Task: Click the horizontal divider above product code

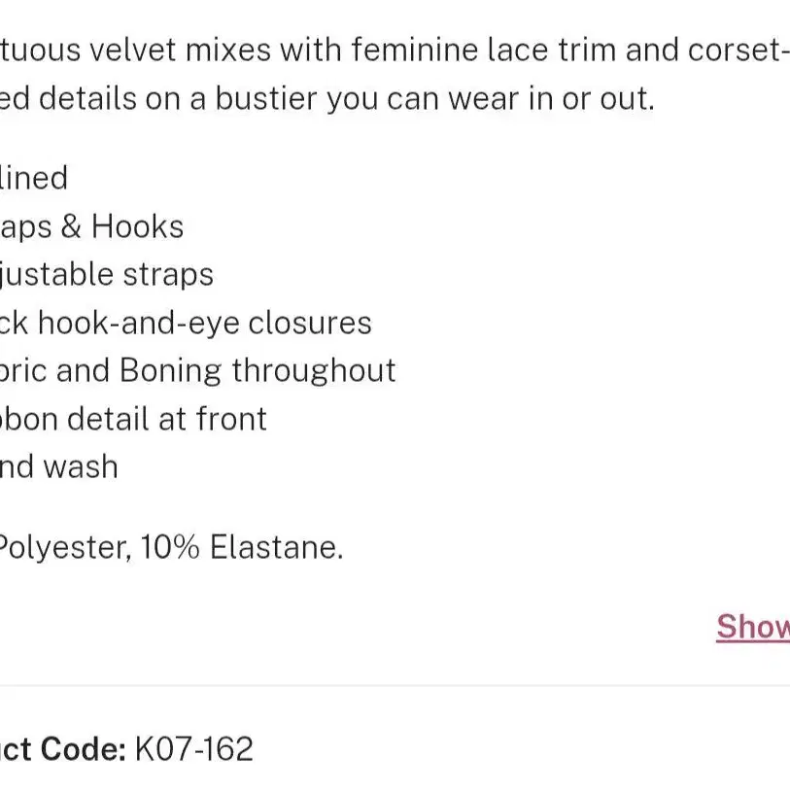Action: 395,685
